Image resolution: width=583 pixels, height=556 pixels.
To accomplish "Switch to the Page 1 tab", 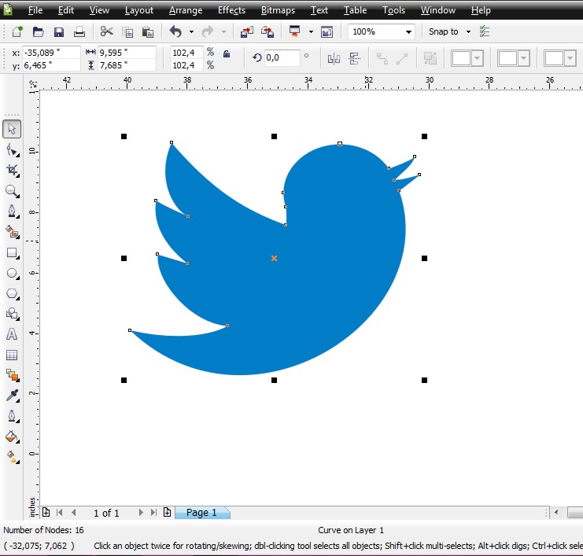I will (x=202, y=513).
